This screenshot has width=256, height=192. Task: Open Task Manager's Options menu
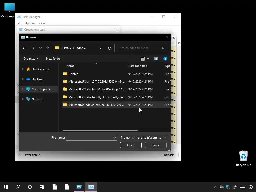(30, 23)
